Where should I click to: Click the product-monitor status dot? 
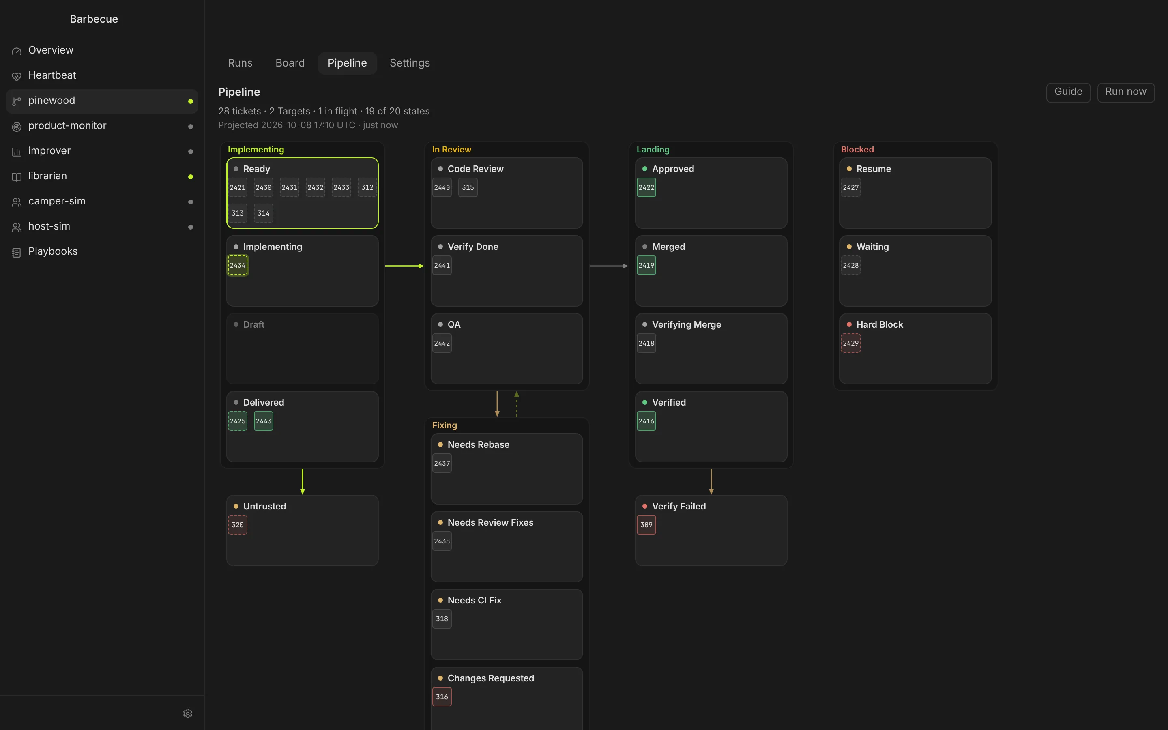click(191, 127)
